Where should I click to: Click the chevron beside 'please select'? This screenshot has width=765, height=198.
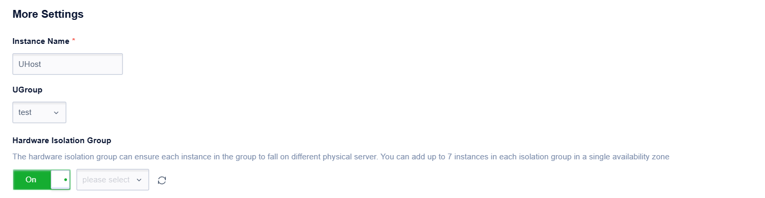coord(139,180)
